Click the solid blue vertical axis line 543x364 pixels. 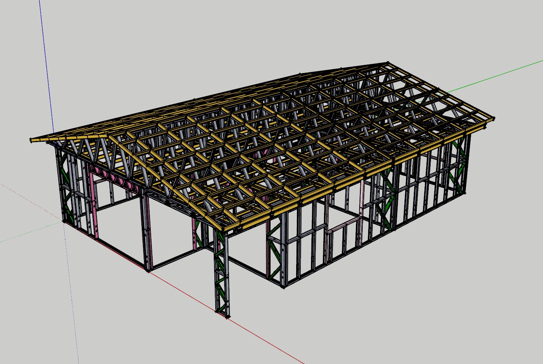(x=46, y=67)
